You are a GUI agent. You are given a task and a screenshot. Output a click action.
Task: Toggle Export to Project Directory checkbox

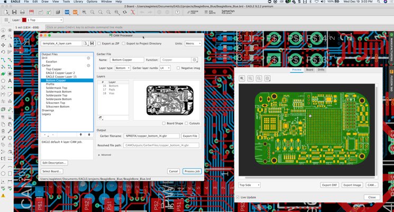point(123,43)
